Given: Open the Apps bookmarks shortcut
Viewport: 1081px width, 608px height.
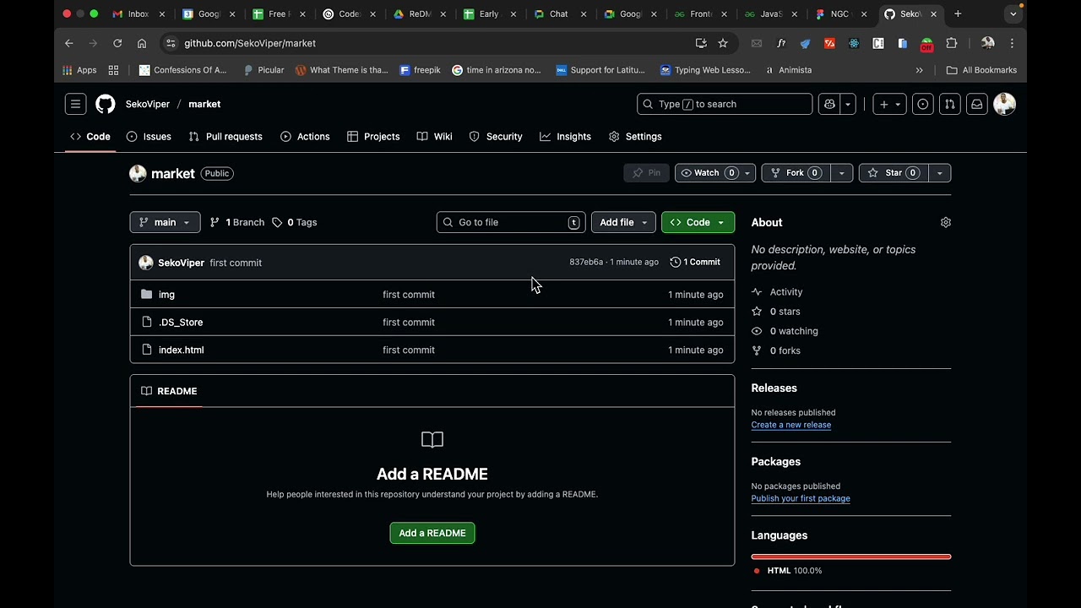Looking at the screenshot, I should pos(79,70).
